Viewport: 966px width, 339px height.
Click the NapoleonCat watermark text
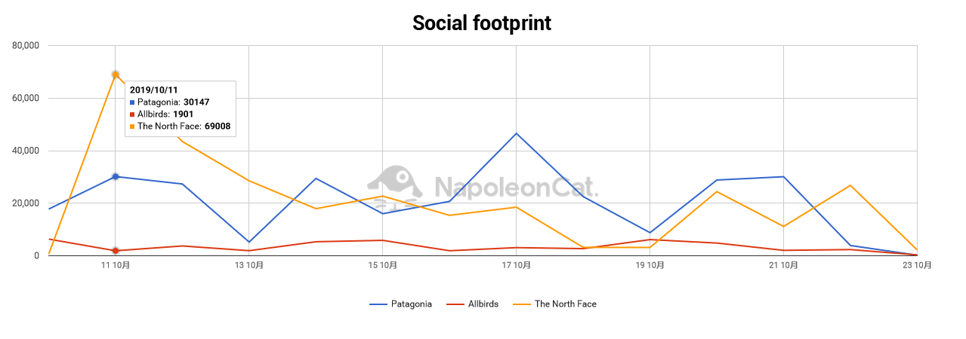click(x=517, y=187)
